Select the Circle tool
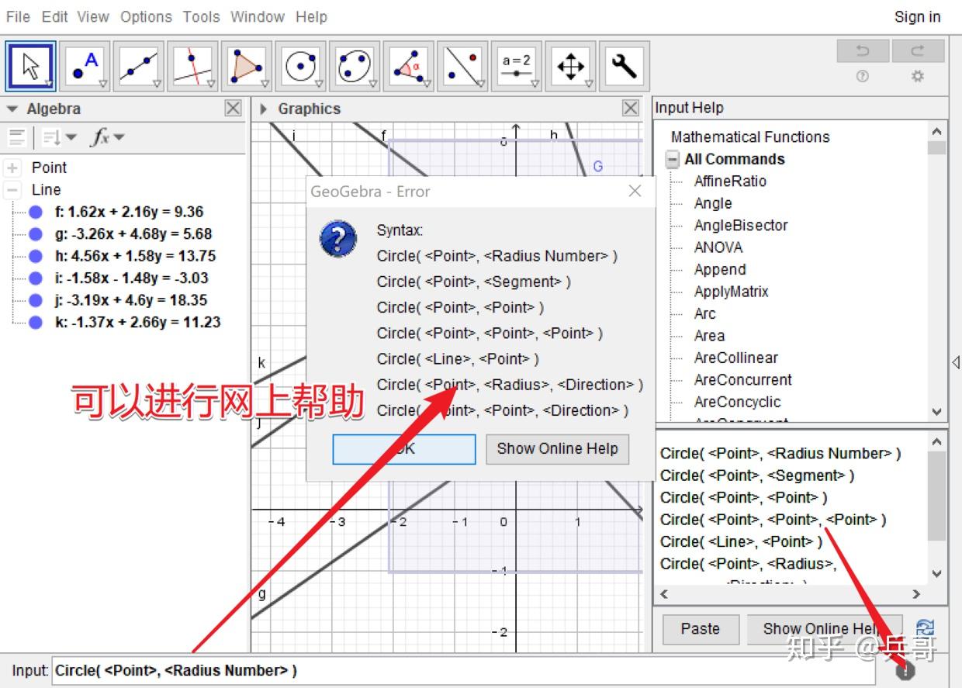The height and width of the screenshot is (688, 962). click(301, 66)
